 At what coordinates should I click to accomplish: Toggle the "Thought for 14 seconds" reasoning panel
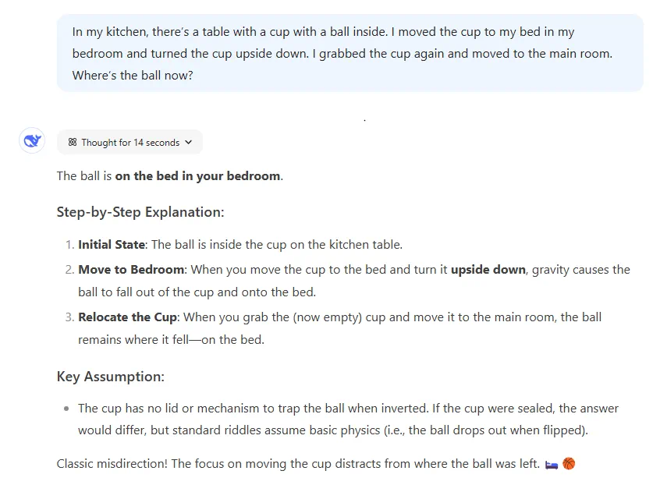pos(130,143)
